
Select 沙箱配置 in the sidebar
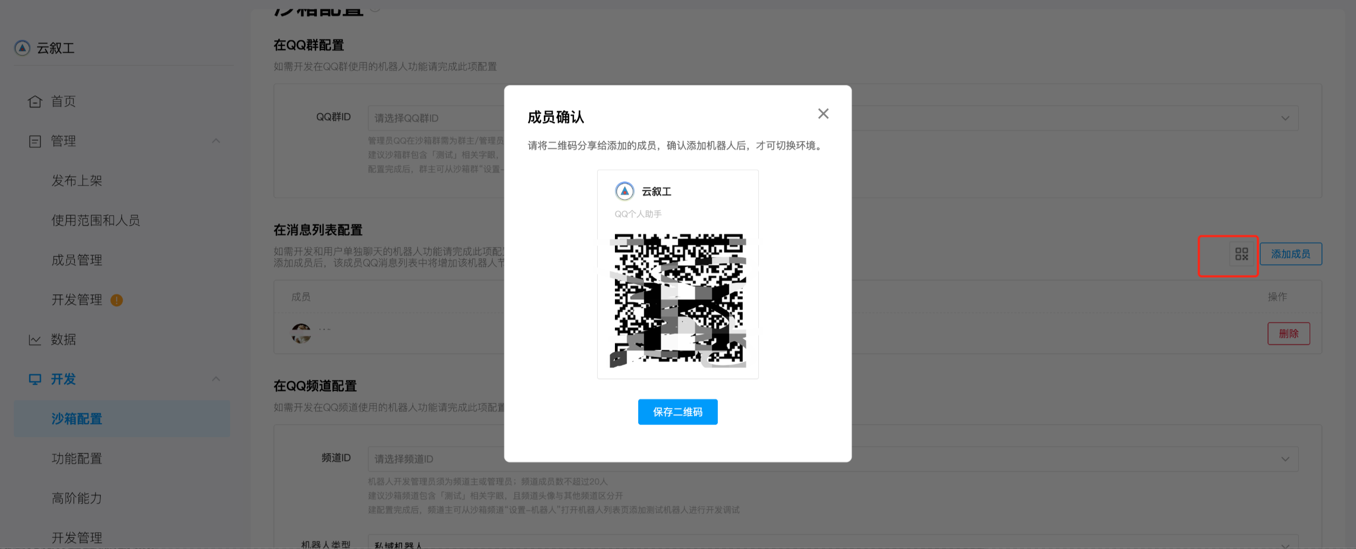click(122, 419)
